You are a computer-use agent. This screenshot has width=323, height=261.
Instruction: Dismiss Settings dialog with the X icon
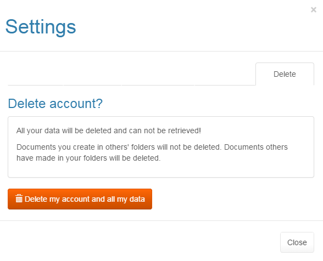click(x=314, y=10)
